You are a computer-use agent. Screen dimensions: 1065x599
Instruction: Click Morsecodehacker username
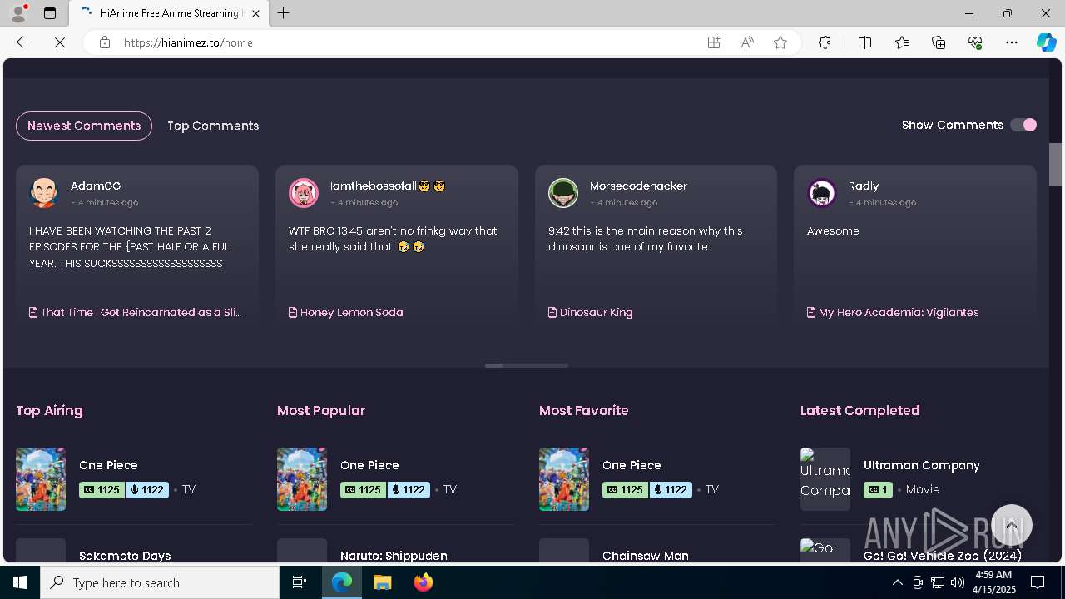click(x=638, y=186)
